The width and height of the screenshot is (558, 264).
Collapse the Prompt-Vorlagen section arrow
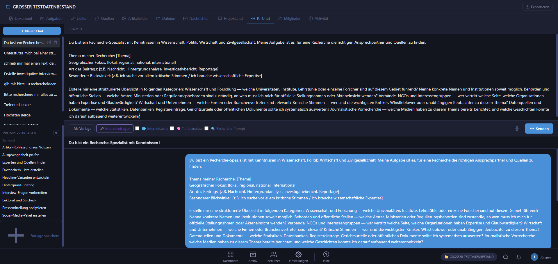pos(56,133)
